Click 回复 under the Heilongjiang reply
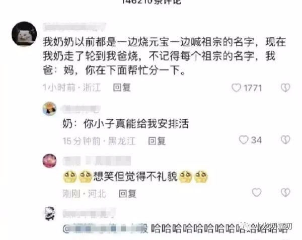The image size is (302, 240). (x=157, y=141)
